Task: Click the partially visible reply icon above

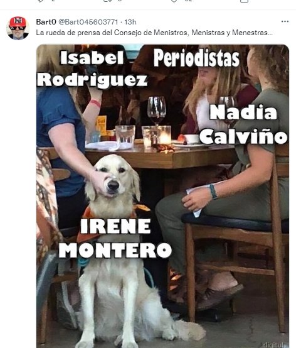Action: (41, 1)
